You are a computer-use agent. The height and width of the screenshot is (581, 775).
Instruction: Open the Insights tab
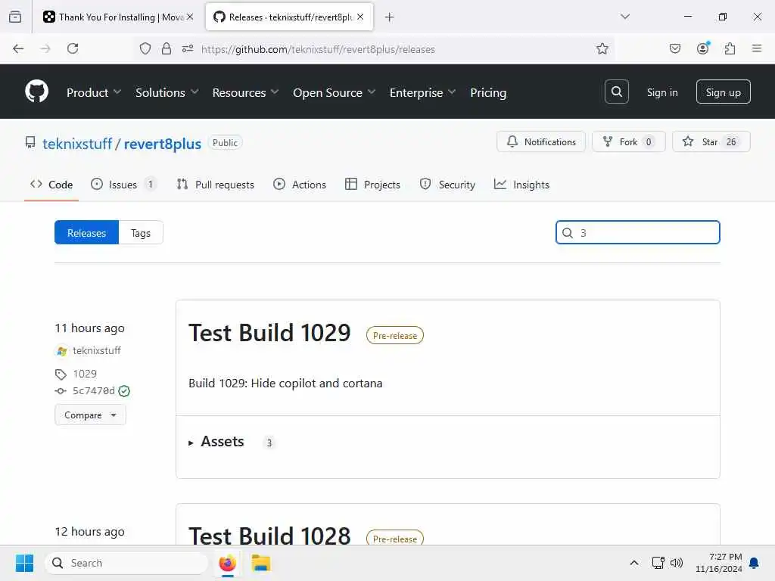pos(521,185)
